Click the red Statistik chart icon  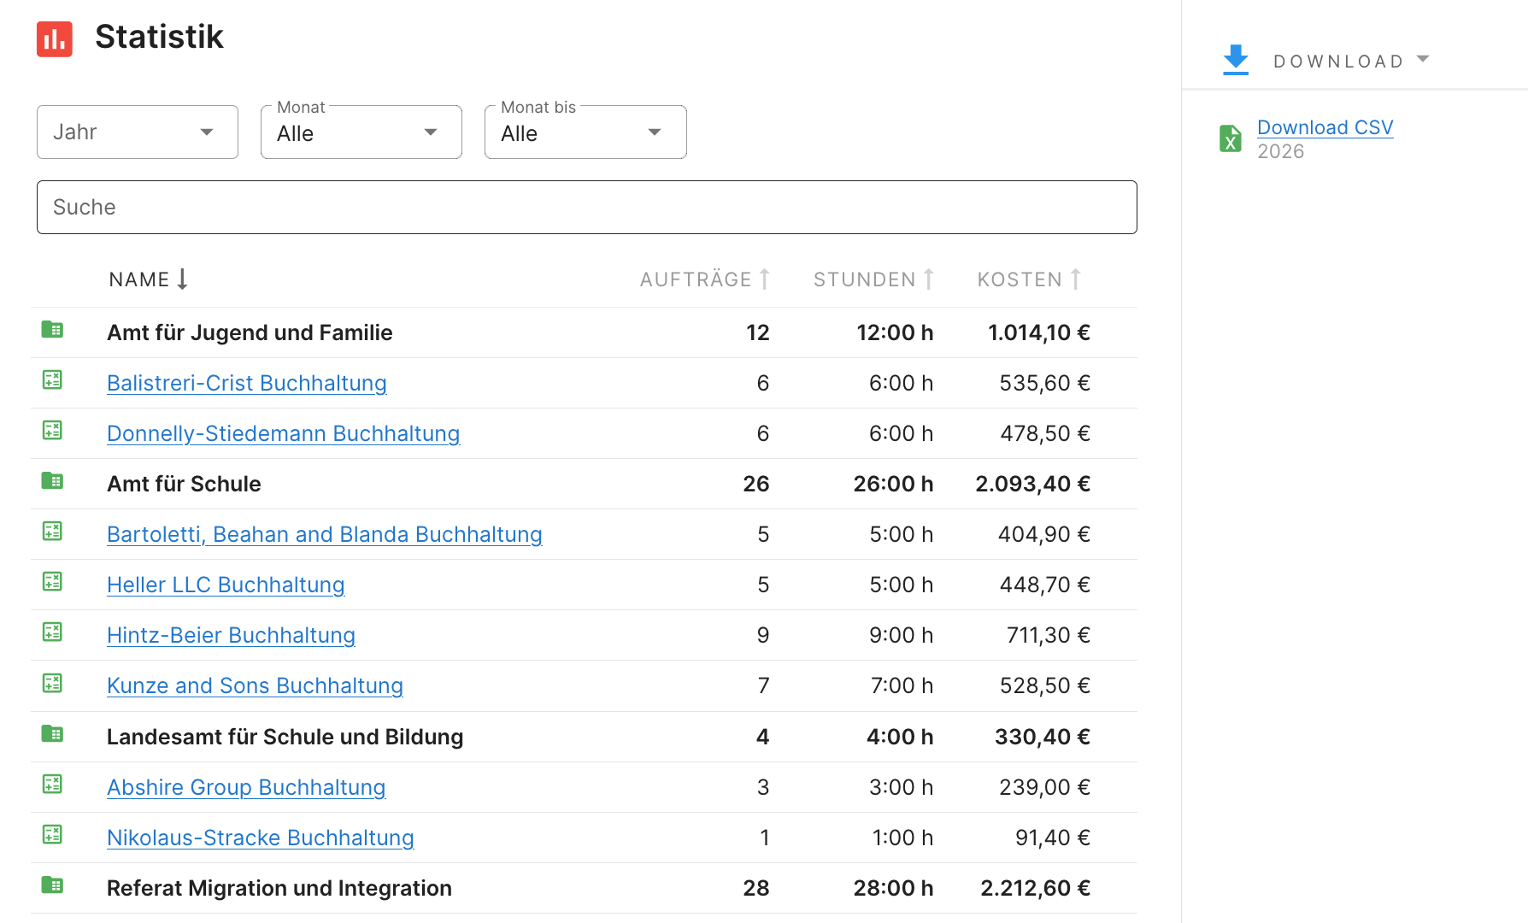tap(55, 38)
